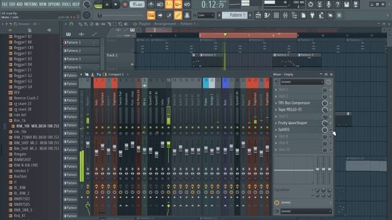The height and width of the screenshot is (220, 392).
Task: Toggle TRS Bus Compressor enable light
Action: (x=331, y=103)
